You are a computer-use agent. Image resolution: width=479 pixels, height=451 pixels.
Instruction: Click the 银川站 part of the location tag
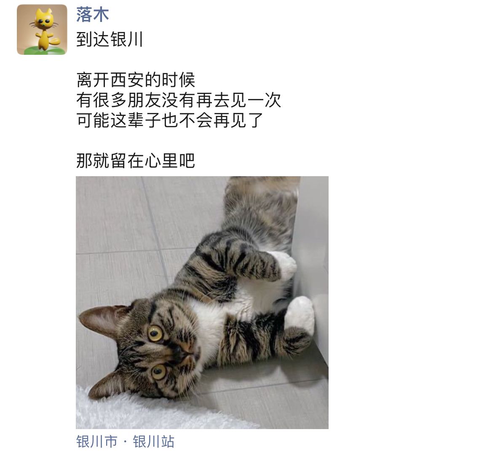pos(154,442)
